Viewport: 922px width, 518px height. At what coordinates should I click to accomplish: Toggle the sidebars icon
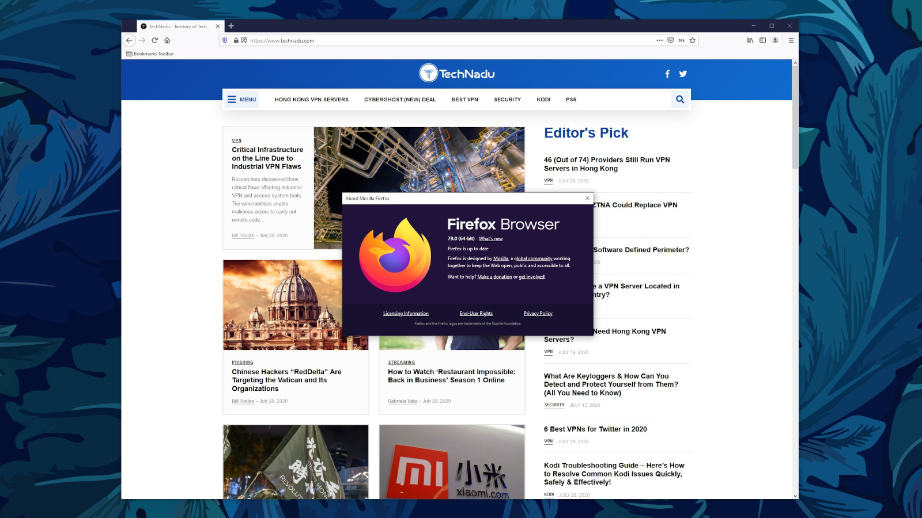pyautogui.click(x=762, y=40)
